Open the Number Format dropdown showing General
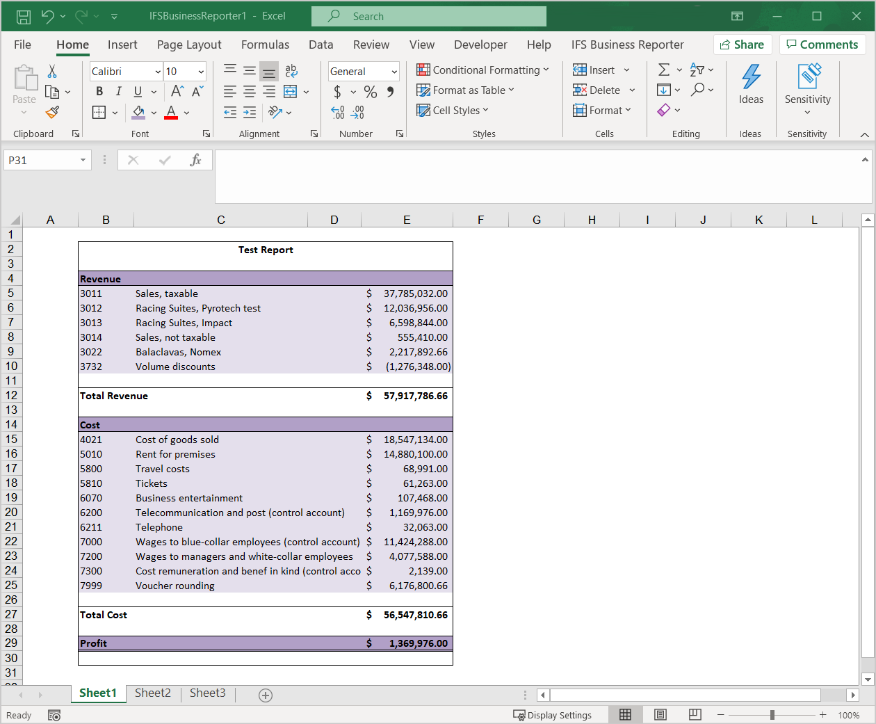This screenshot has height=724, width=876. tap(363, 71)
